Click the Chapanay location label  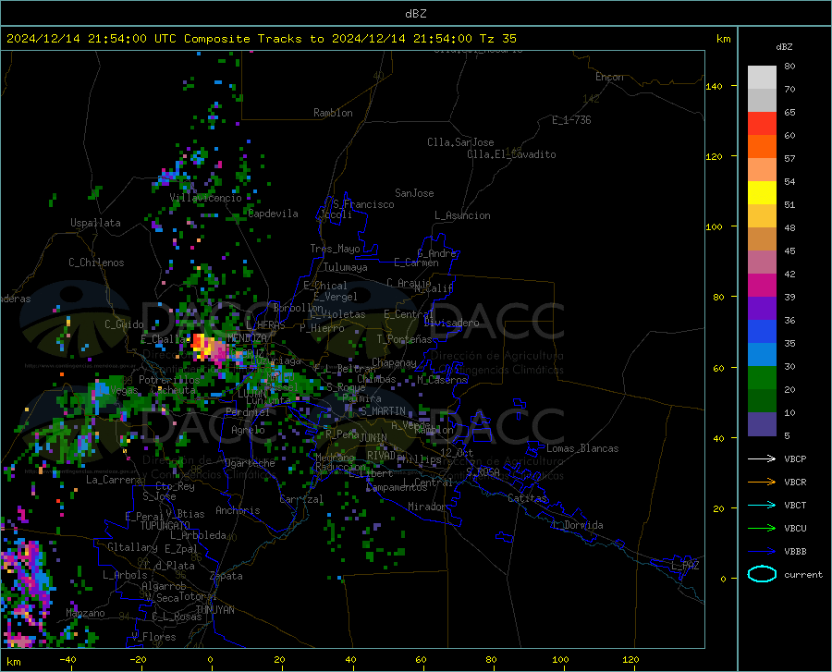(x=394, y=362)
